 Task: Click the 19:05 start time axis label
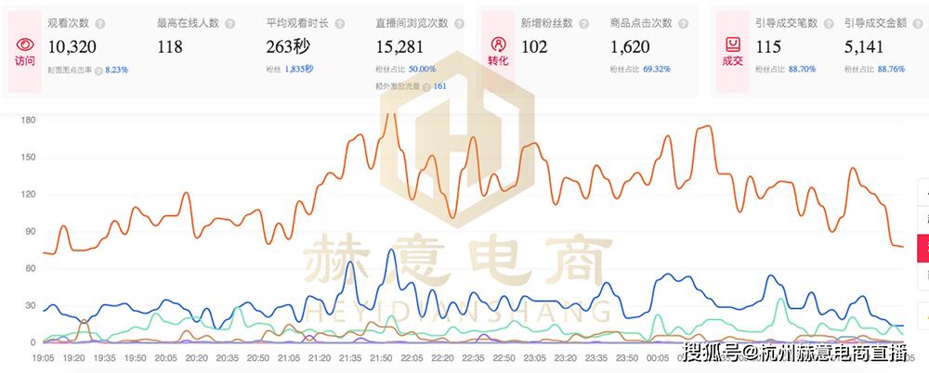click(43, 357)
